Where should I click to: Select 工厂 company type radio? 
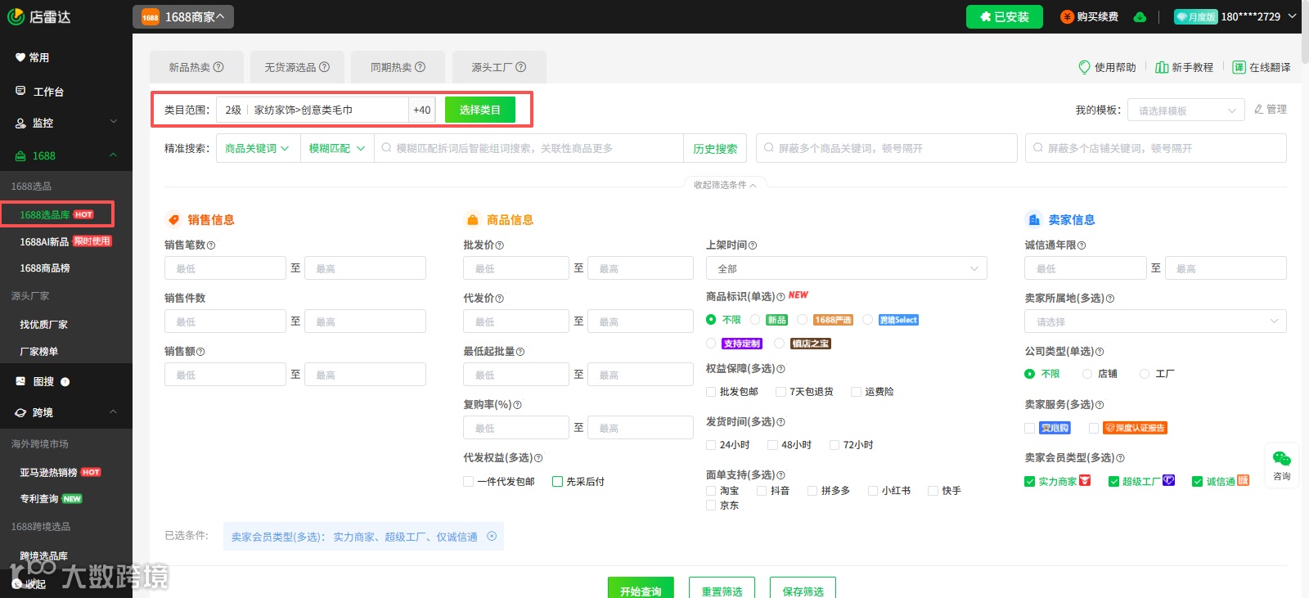(x=1145, y=374)
